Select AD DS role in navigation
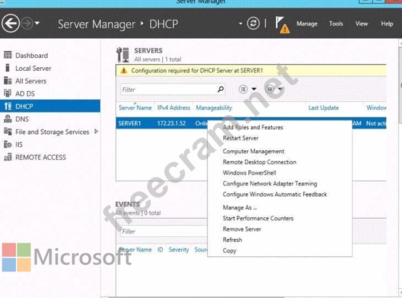Screen dimensions: 402x298 click(25, 94)
